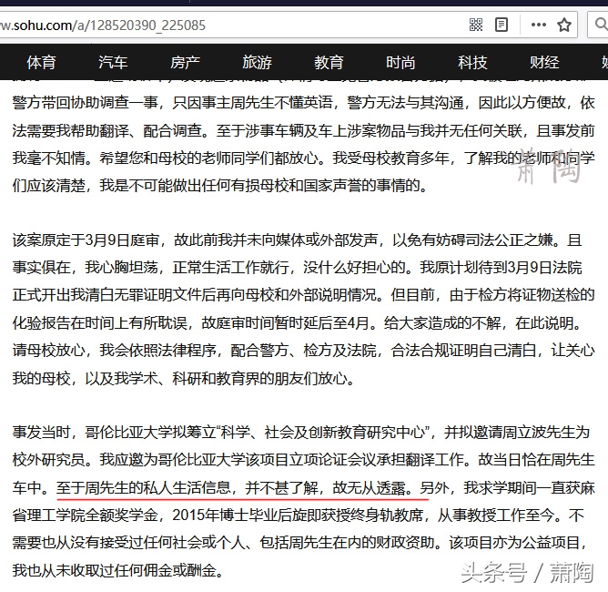Open the 体育 navigation tab
608x592 pixels.
point(42,62)
